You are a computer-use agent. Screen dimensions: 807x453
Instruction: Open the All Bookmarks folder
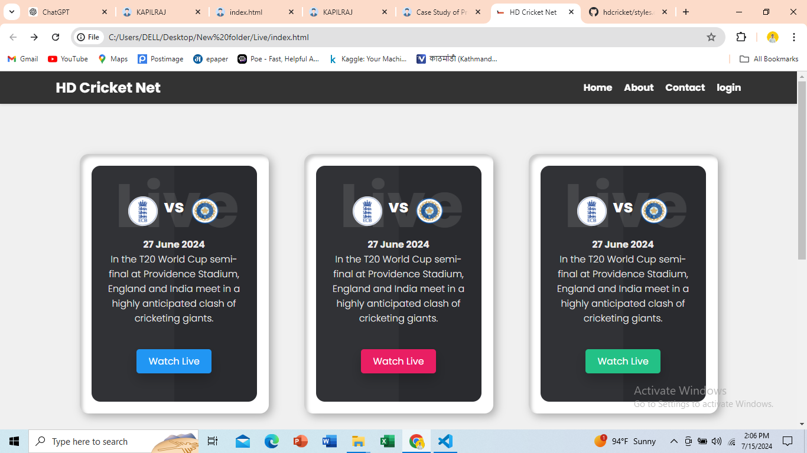769,59
